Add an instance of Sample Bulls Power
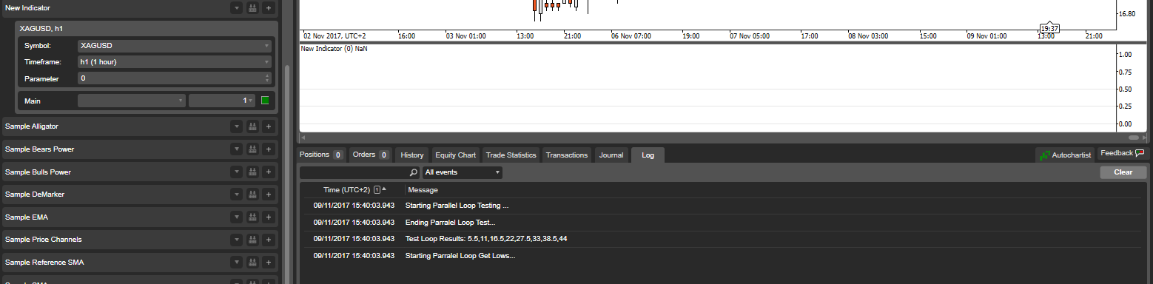 click(269, 172)
